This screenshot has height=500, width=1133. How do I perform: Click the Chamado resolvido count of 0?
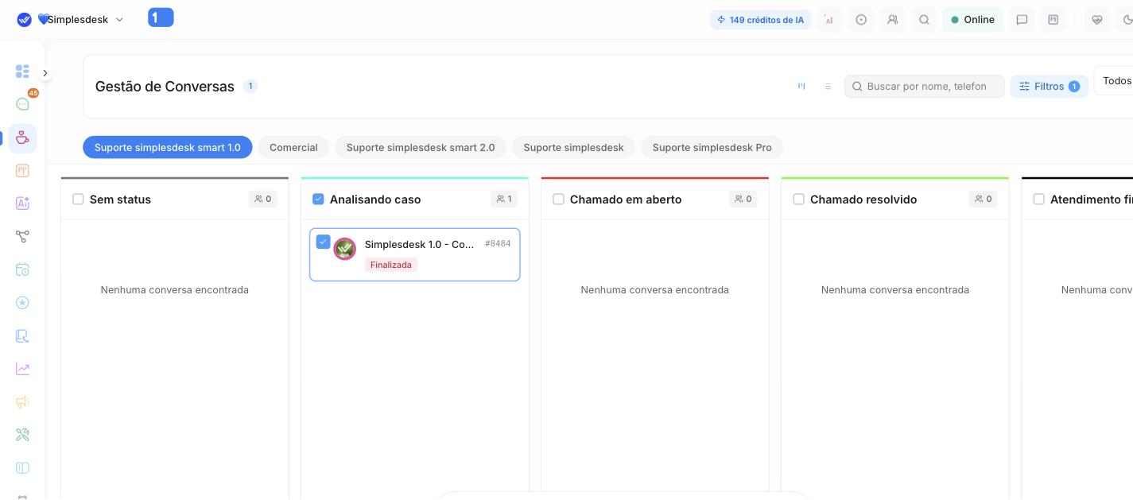click(x=984, y=200)
